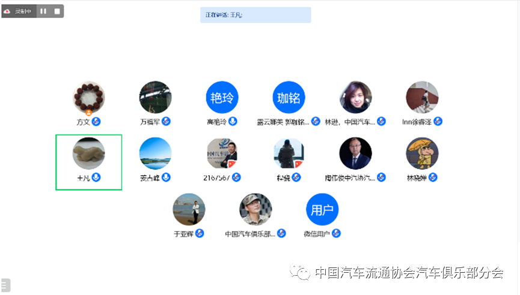Click the mic icon beside the blue lake avatar's name
Screen dimensions: 520x295
click(x=166, y=177)
